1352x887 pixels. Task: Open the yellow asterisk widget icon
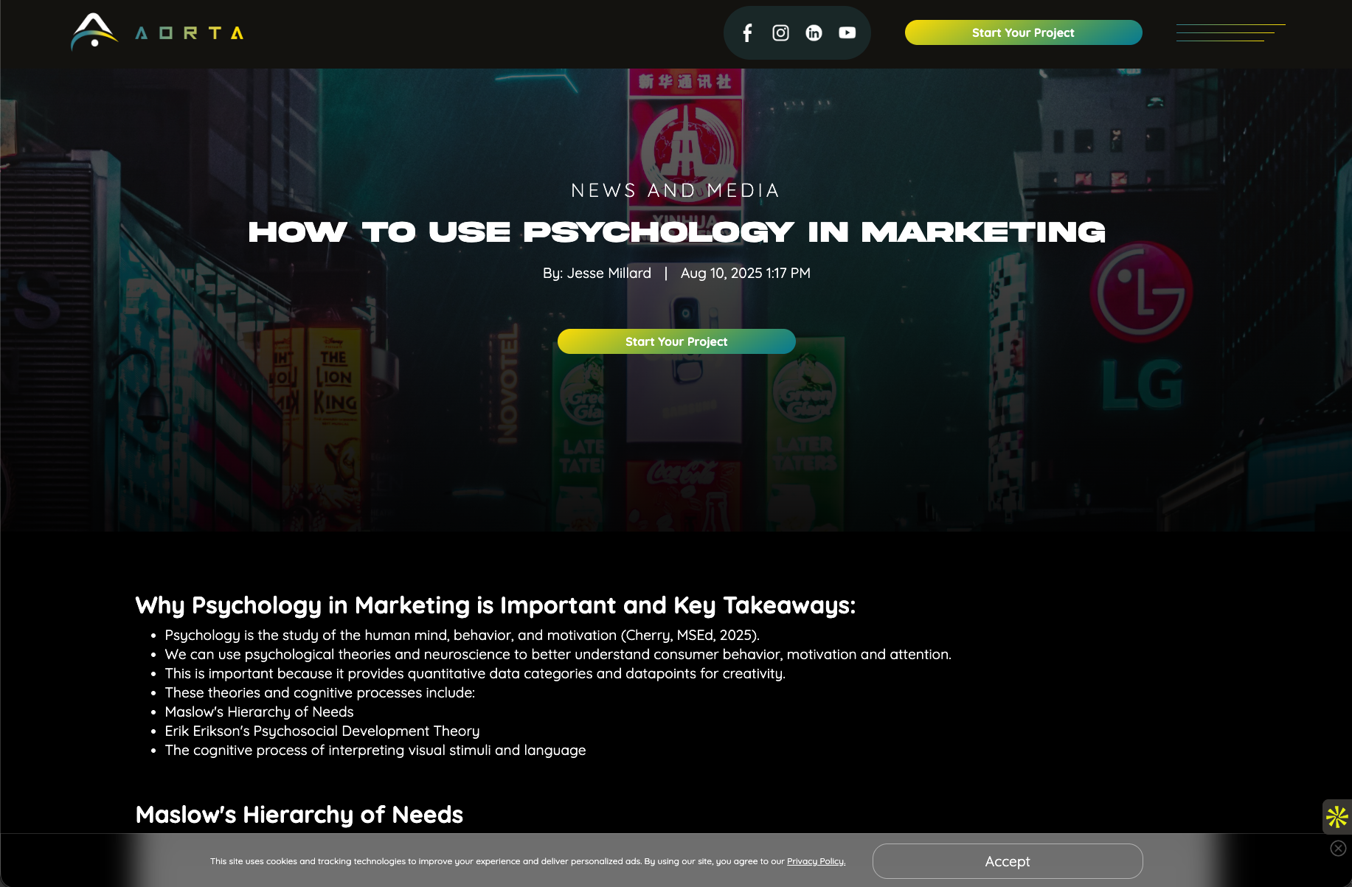pyautogui.click(x=1337, y=817)
